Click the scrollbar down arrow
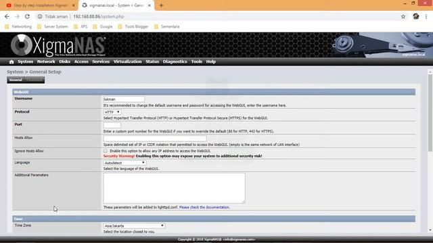 click(x=430, y=230)
